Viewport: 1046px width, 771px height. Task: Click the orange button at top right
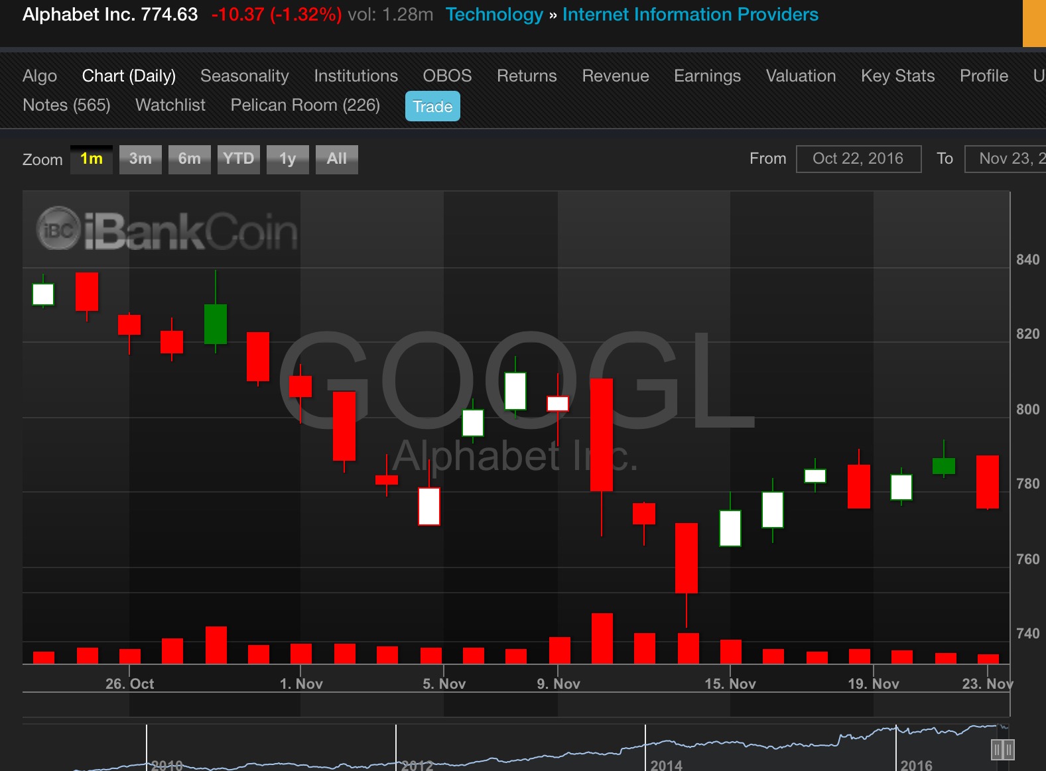pos(1034,23)
